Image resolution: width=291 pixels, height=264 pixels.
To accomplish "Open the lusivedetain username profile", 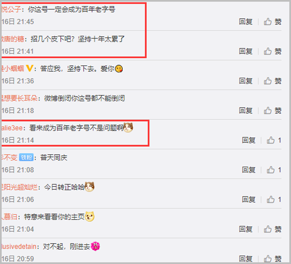I will click(19, 247).
